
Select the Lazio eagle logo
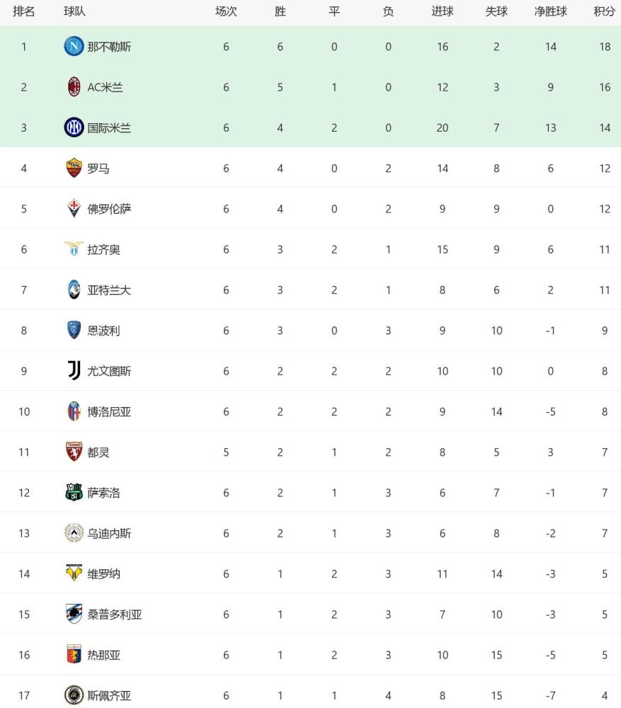[74, 249]
